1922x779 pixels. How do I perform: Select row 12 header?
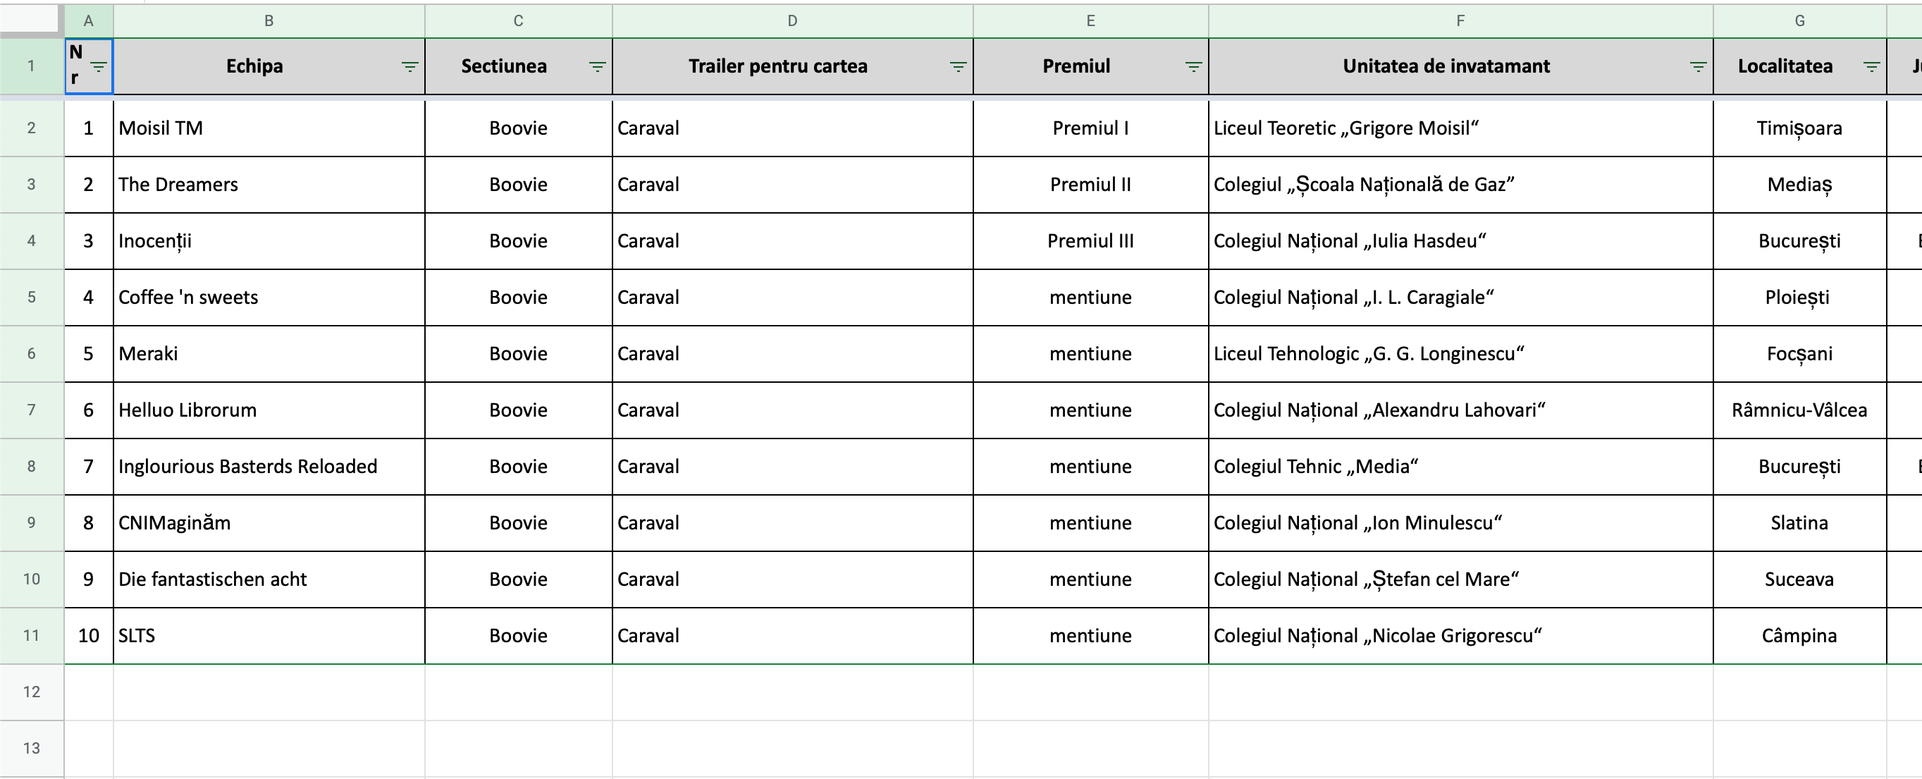(x=31, y=692)
